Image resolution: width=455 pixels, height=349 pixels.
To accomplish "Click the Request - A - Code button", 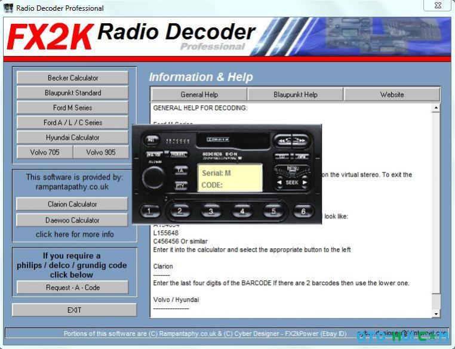I will click(x=72, y=288).
